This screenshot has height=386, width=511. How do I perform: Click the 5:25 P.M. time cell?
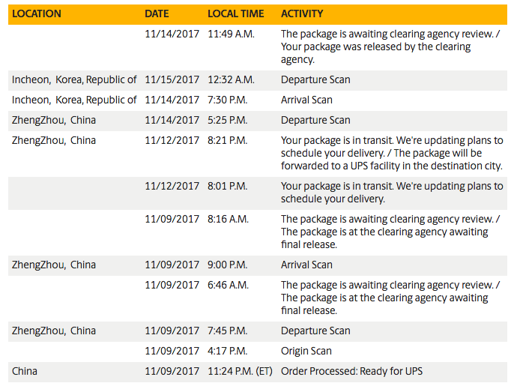coord(228,121)
